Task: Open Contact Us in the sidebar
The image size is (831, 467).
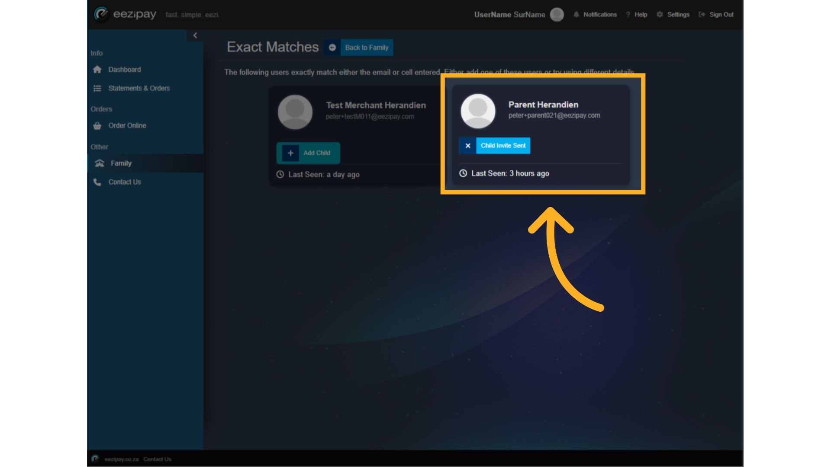Action: (125, 182)
